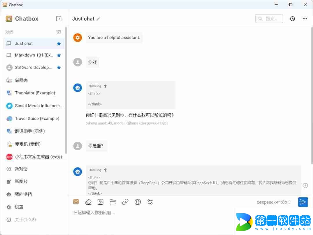Image resolution: width=313 pixels, height=235 pixels.
Task: Click the circular scroll-down button at right edge
Action: (x=305, y=185)
